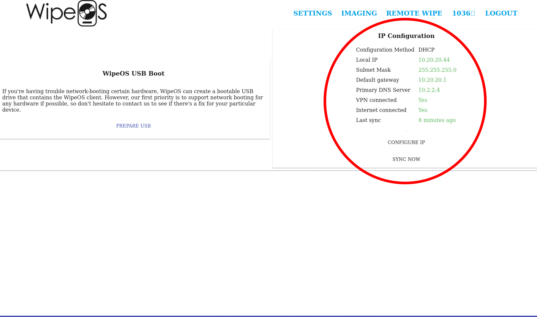Click the 1036 account item
Image resolution: width=537 pixels, height=317 pixels.
point(464,13)
